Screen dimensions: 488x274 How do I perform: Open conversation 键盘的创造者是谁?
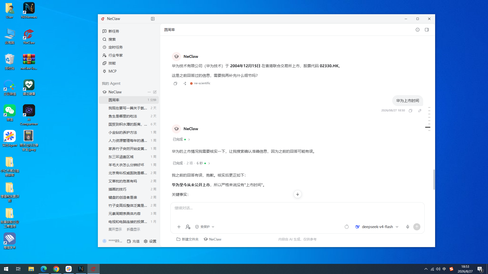point(129,197)
